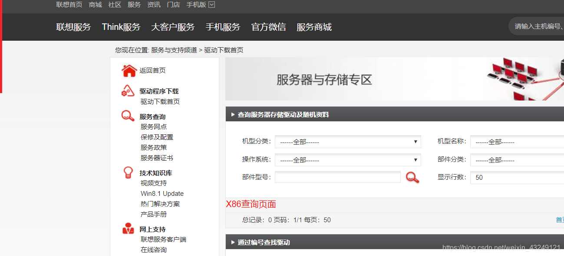The height and width of the screenshot is (256, 564).
Task: Click the service query magnifier icon
Action: point(128,116)
